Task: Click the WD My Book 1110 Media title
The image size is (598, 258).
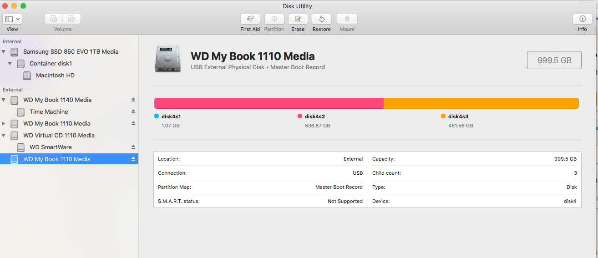Action: (x=253, y=56)
